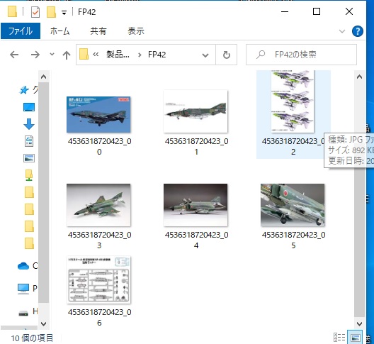Open Downloads blue arrow in navigation pane

click(x=29, y=124)
